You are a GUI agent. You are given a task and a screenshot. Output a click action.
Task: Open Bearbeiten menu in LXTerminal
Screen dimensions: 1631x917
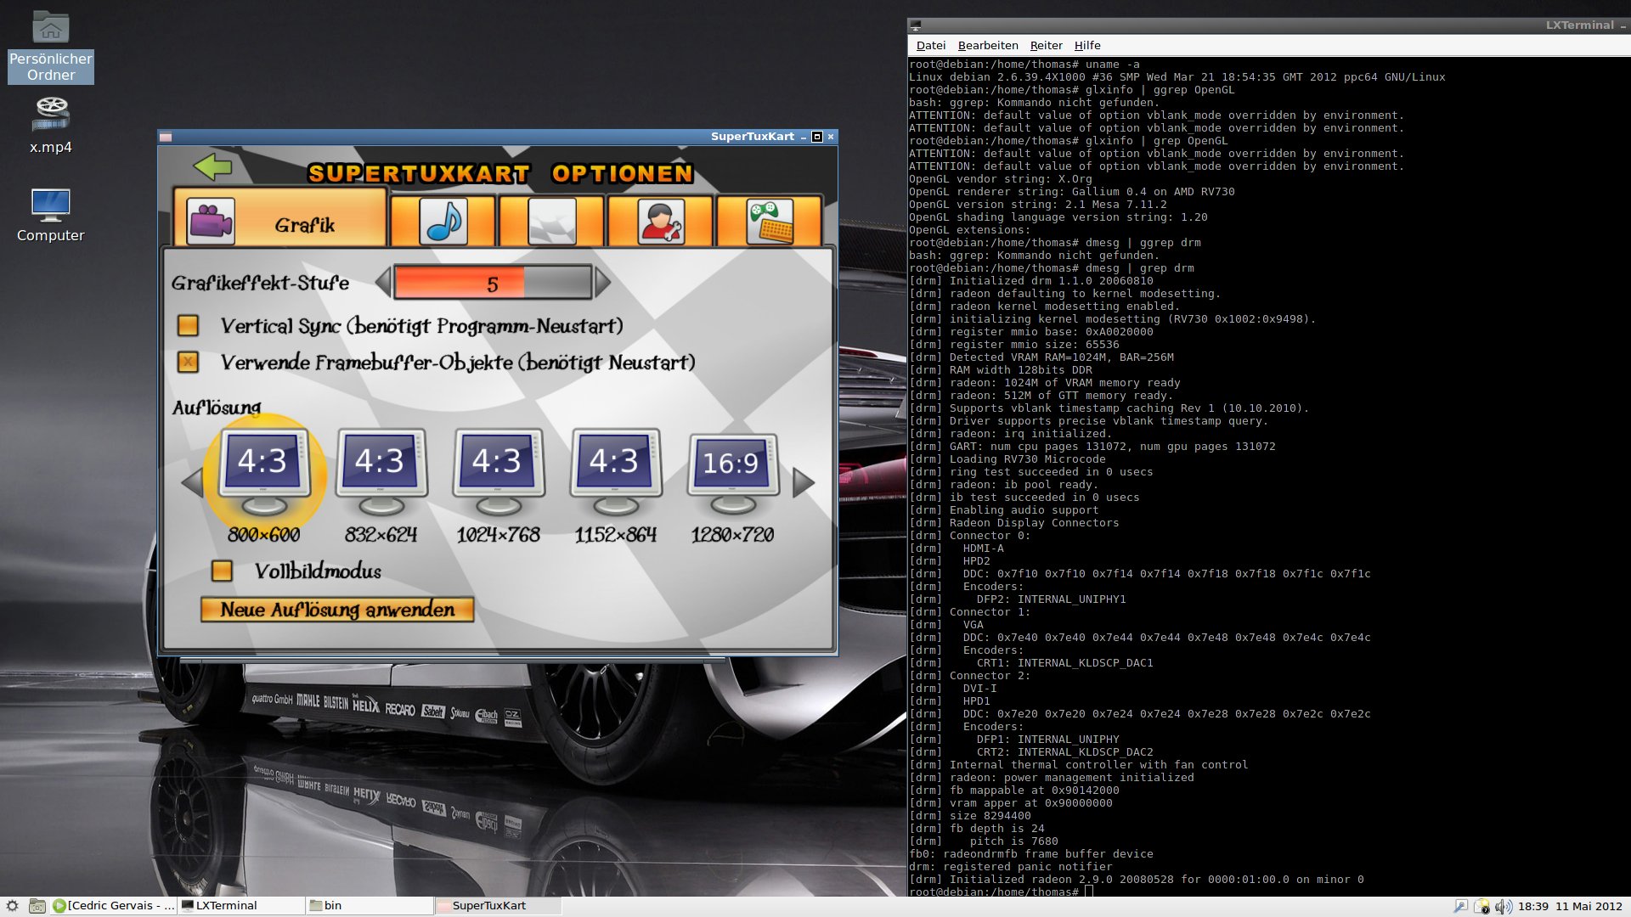pos(987,46)
